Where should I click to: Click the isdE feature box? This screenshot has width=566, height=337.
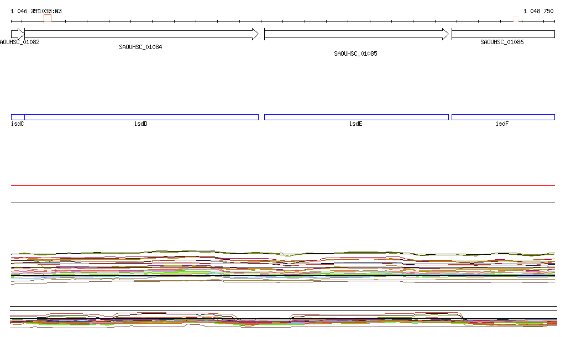(x=356, y=117)
